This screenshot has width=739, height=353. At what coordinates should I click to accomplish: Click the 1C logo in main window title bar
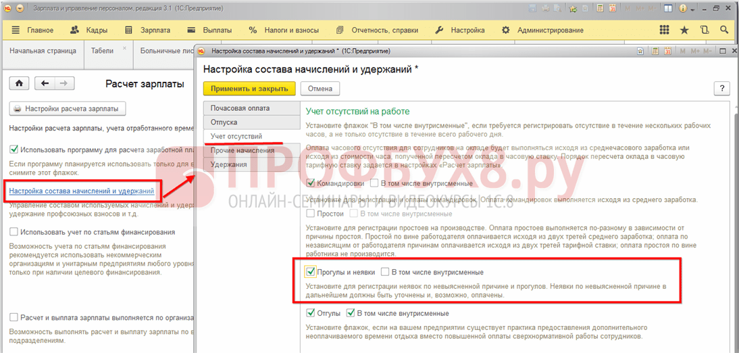coord(8,9)
